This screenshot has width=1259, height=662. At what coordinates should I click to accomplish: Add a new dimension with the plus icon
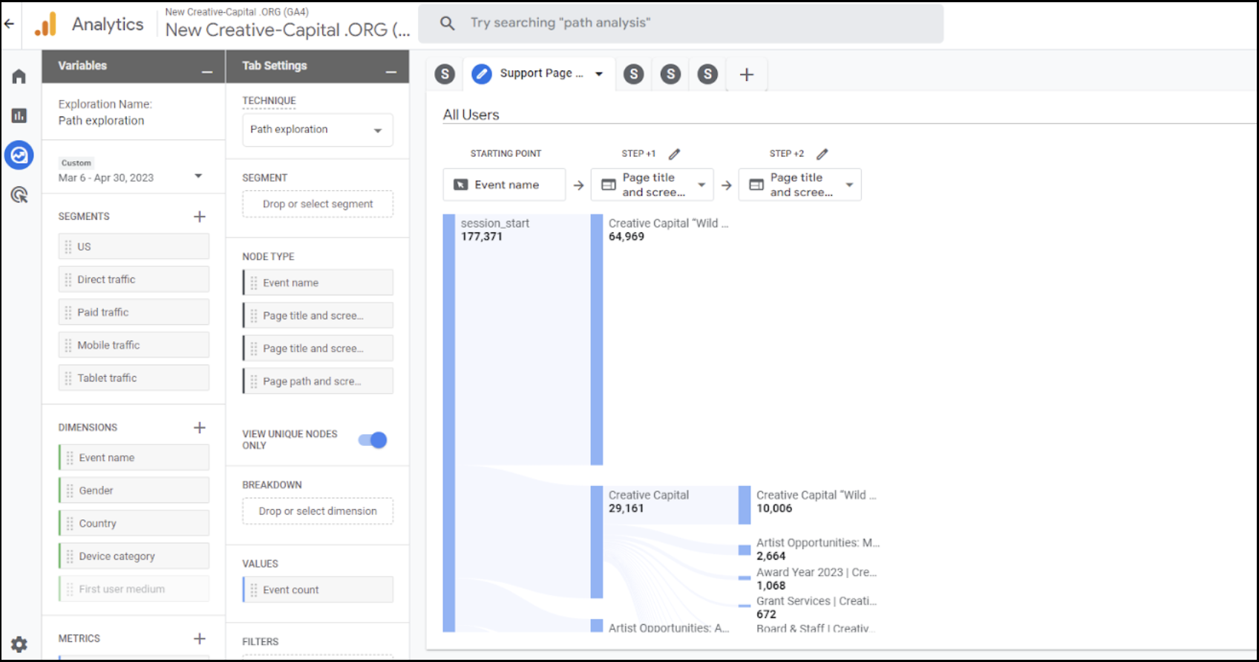pos(200,427)
